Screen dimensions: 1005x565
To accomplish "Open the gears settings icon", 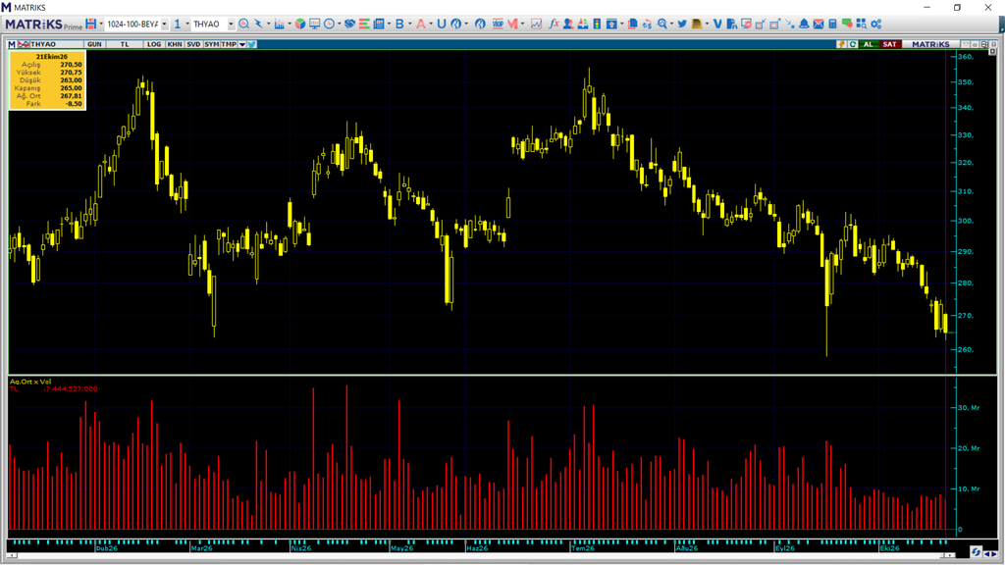I will 876,24.
